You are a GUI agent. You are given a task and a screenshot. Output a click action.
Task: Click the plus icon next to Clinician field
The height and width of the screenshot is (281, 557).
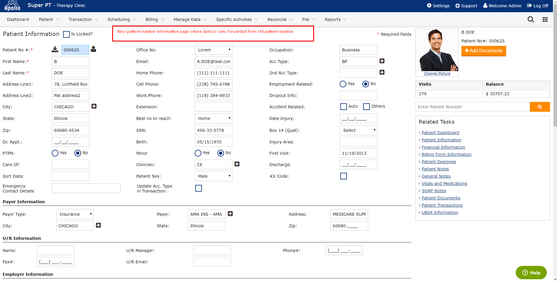237,164
